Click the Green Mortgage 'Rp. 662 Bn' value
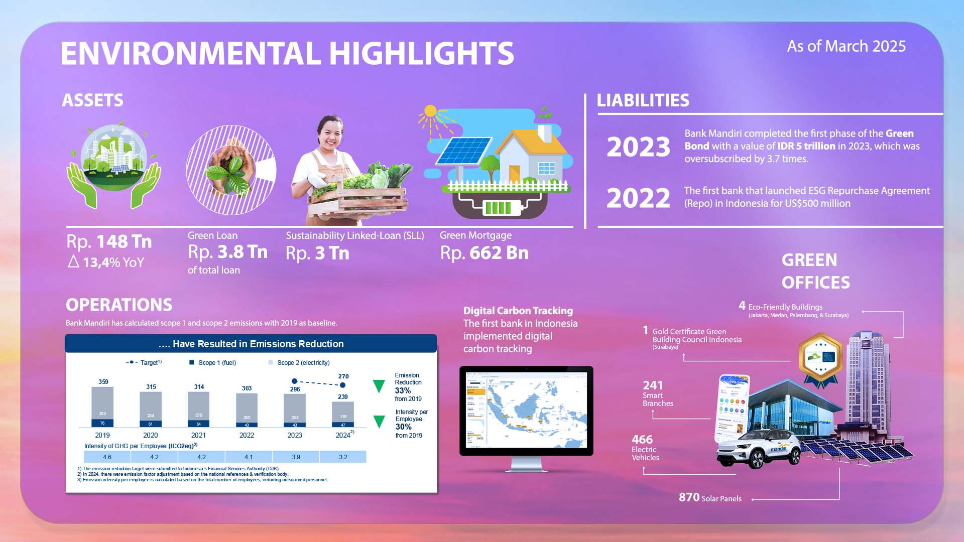 click(485, 253)
